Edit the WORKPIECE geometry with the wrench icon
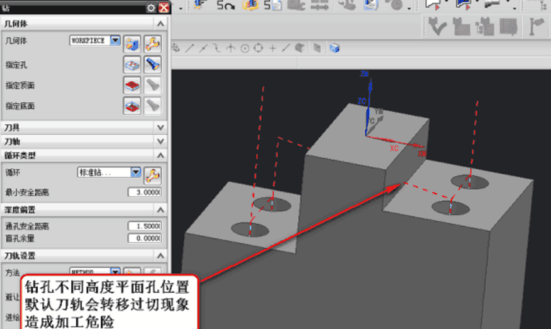The width and height of the screenshot is (551, 329). coord(152,45)
